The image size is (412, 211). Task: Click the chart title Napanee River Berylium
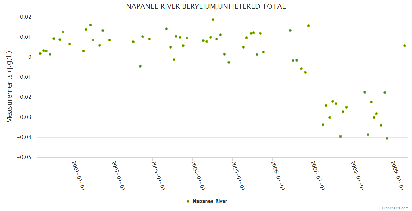pos(206,7)
